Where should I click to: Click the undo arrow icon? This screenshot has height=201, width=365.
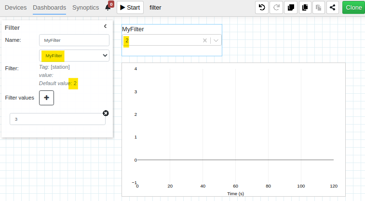click(x=262, y=7)
